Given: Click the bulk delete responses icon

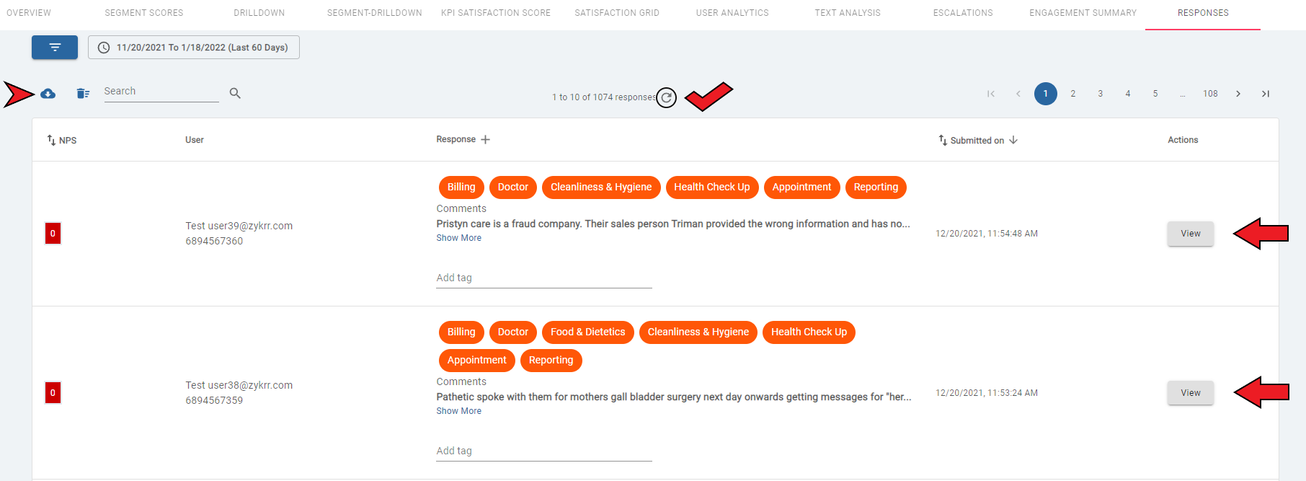Looking at the screenshot, I should click(x=83, y=94).
